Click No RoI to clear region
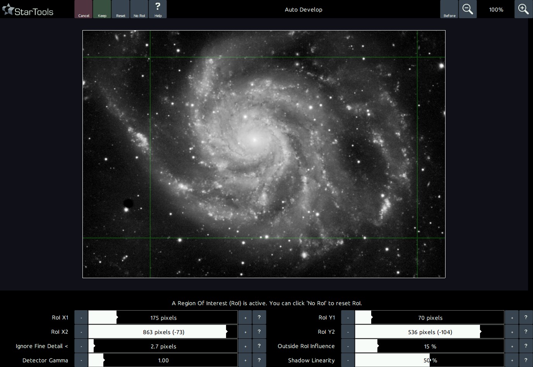The width and height of the screenshot is (533, 367). tap(139, 9)
